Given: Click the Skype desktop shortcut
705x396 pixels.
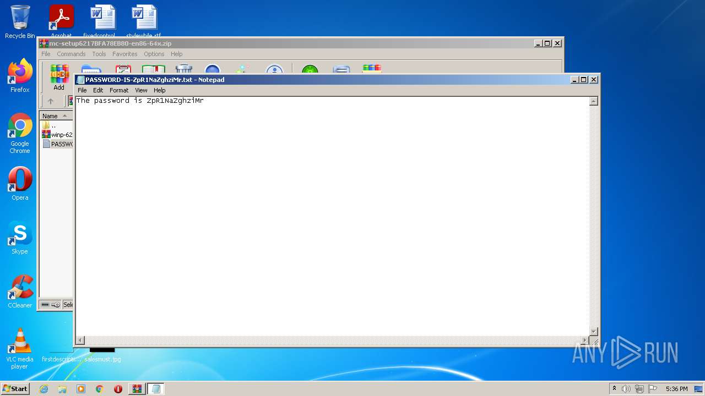Looking at the screenshot, I should [20, 238].
